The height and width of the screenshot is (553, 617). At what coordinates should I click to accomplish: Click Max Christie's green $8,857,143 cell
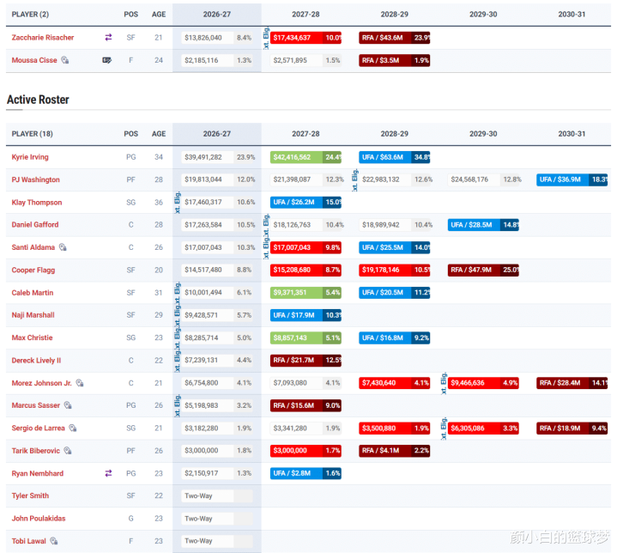click(305, 337)
